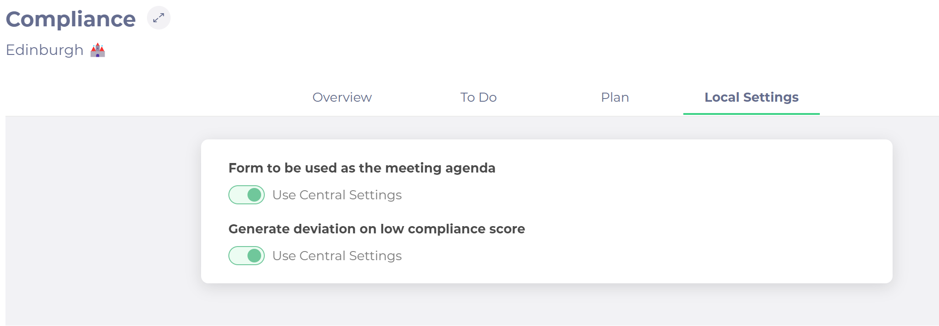
Task: Open the Overview tab
Action: [342, 97]
